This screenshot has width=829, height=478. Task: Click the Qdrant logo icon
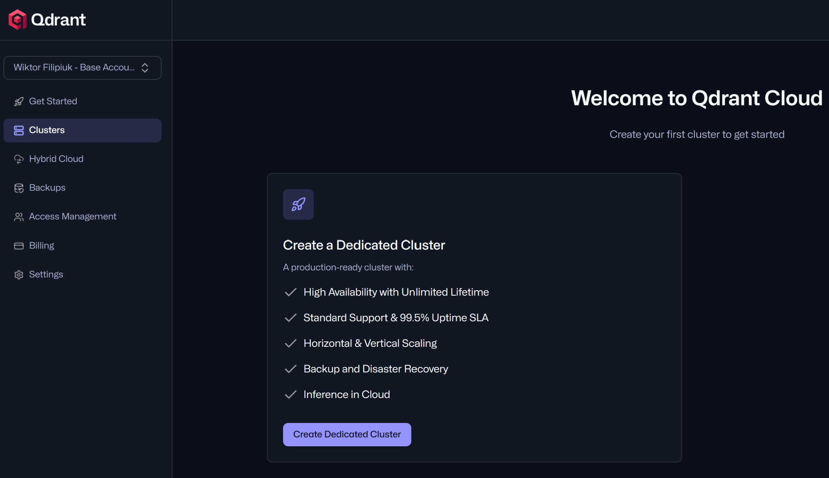17,19
